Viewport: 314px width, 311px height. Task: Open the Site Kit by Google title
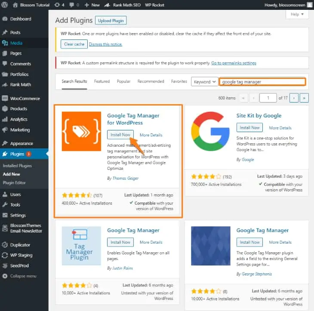(x=259, y=116)
